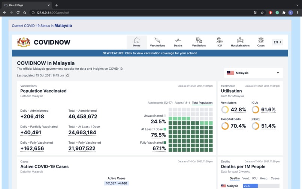
Task: Open the purple profile avatar
Action: [x=291, y=12]
